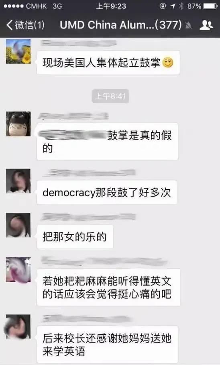
Task: Open the Totoro avatar profile
Action: pos(18,124)
